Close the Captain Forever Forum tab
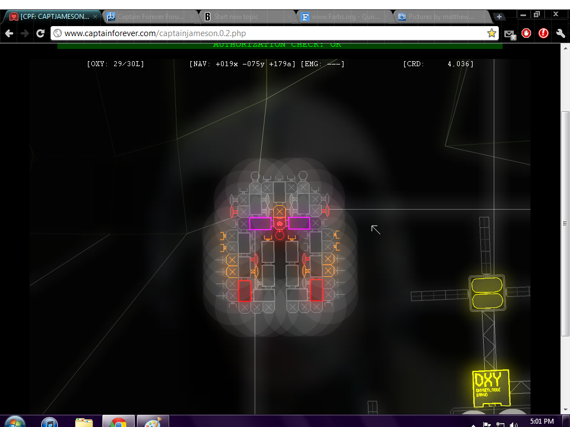570x427 pixels. click(x=192, y=17)
